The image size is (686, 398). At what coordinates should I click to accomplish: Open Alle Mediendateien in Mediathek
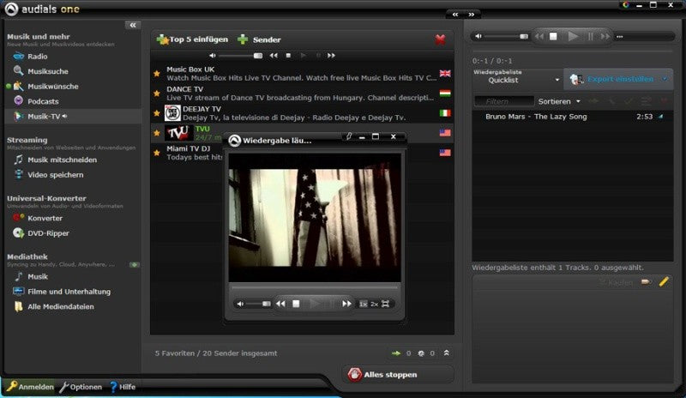pyautogui.click(x=60, y=306)
